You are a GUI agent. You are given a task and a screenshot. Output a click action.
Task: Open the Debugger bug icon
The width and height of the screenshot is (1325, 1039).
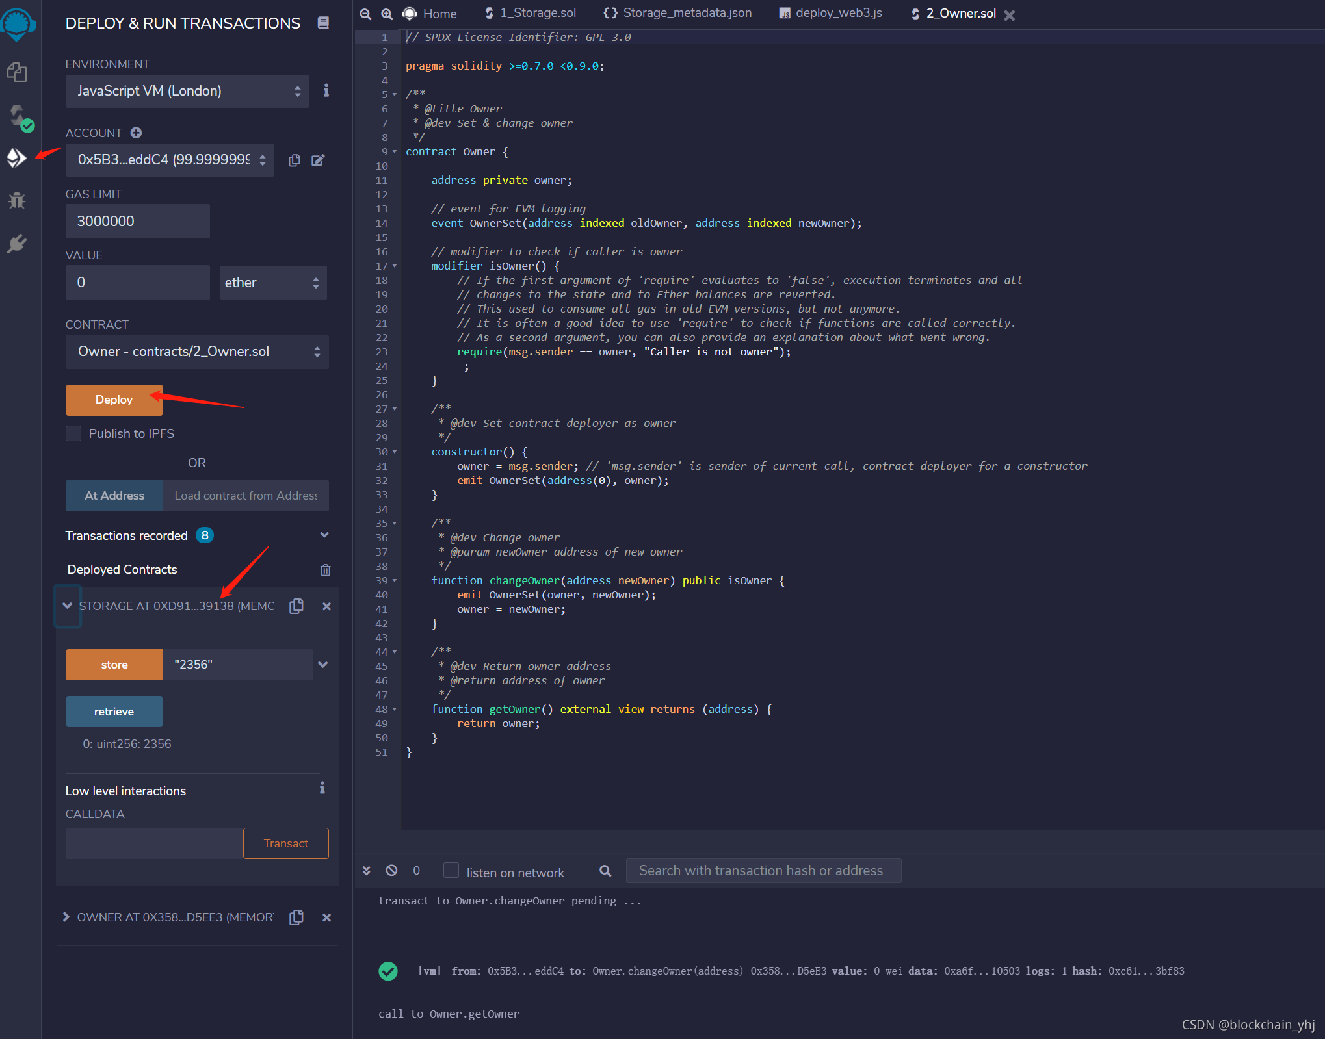[17, 200]
